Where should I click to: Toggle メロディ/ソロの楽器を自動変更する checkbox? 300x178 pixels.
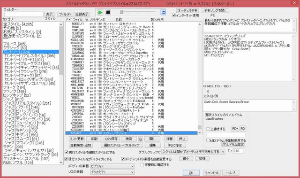click(x=123, y=159)
